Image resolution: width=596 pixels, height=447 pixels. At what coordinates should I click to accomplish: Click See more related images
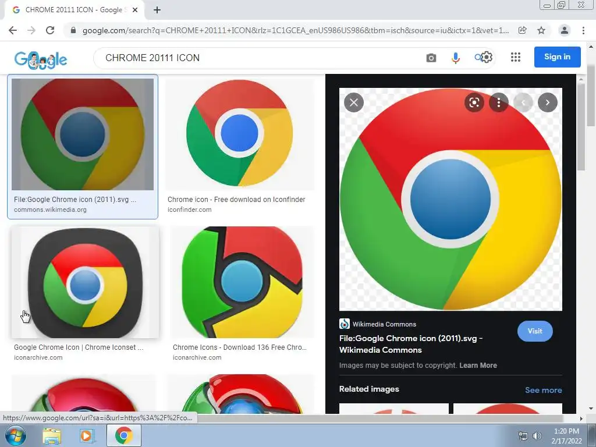[543, 390]
